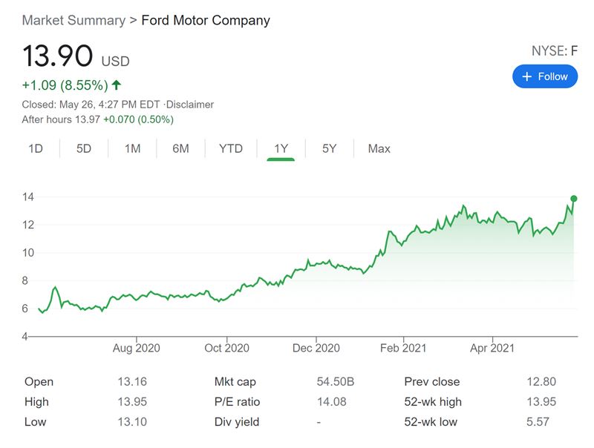Click the plus icon inside Follow

point(526,76)
